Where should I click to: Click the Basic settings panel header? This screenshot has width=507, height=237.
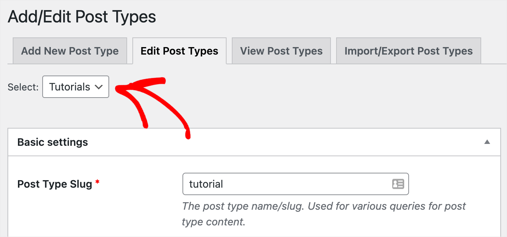[52, 142]
